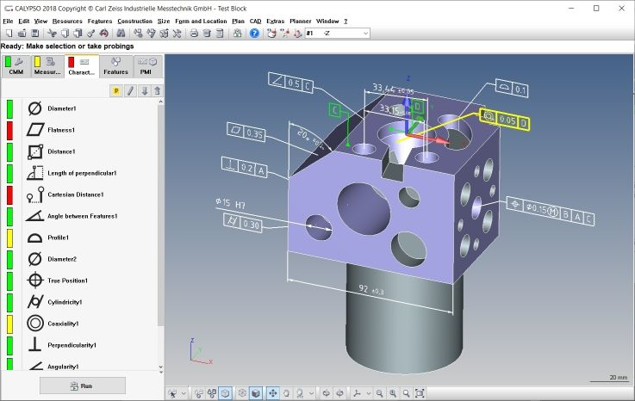635x401 pixels.
Task: Click the Fit to window icon
Action: pos(420,393)
